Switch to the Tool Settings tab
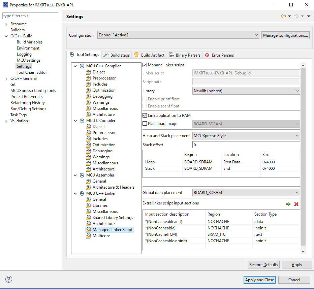The height and width of the screenshot is (289, 314). (x=84, y=55)
